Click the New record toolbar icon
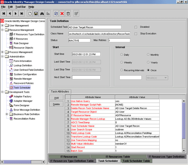The width and height of the screenshot is (188, 165). (30, 14)
